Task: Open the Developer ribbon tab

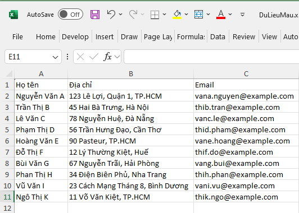Action: click(x=75, y=36)
